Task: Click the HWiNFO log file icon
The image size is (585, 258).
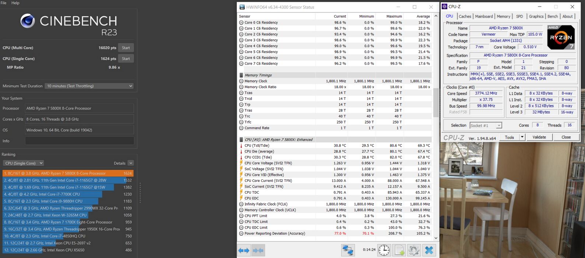Action: [x=399, y=250]
